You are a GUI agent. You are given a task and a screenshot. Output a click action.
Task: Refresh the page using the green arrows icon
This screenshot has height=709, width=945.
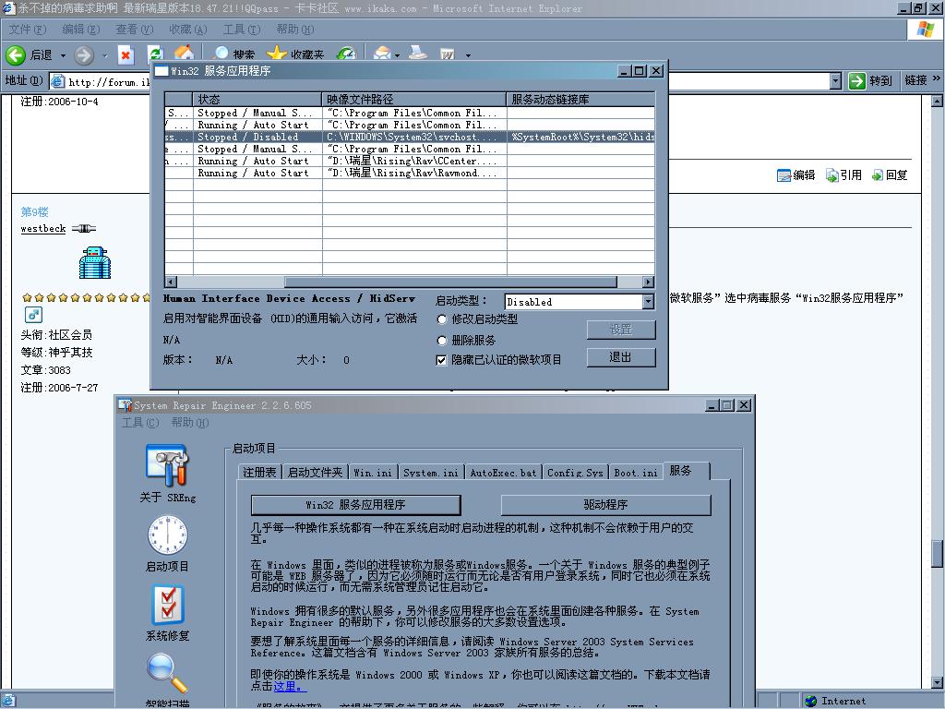(x=155, y=55)
